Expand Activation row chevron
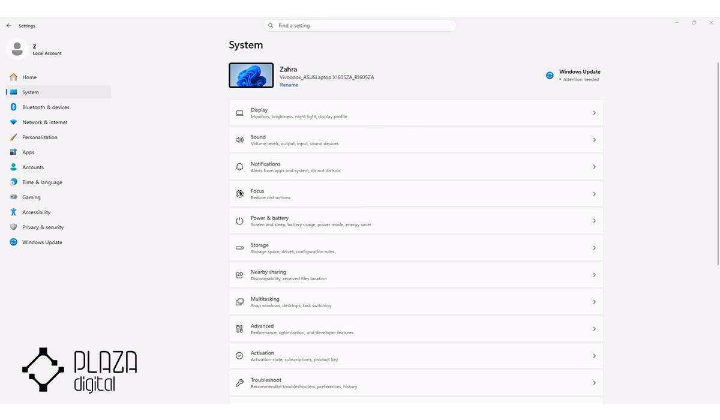This screenshot has width=720, height=420. click(594, 356)
